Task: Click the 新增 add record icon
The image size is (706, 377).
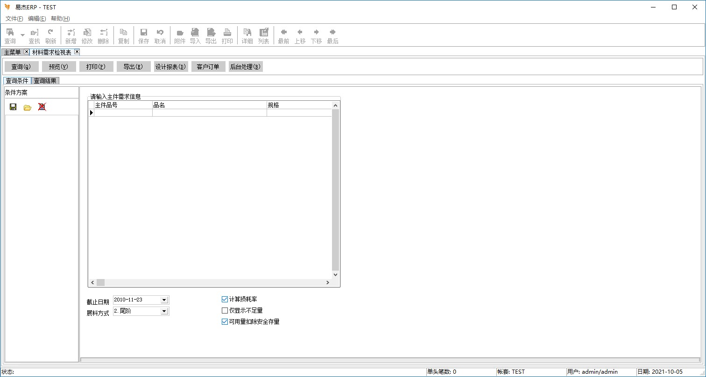Action: [x=71, y=35]
